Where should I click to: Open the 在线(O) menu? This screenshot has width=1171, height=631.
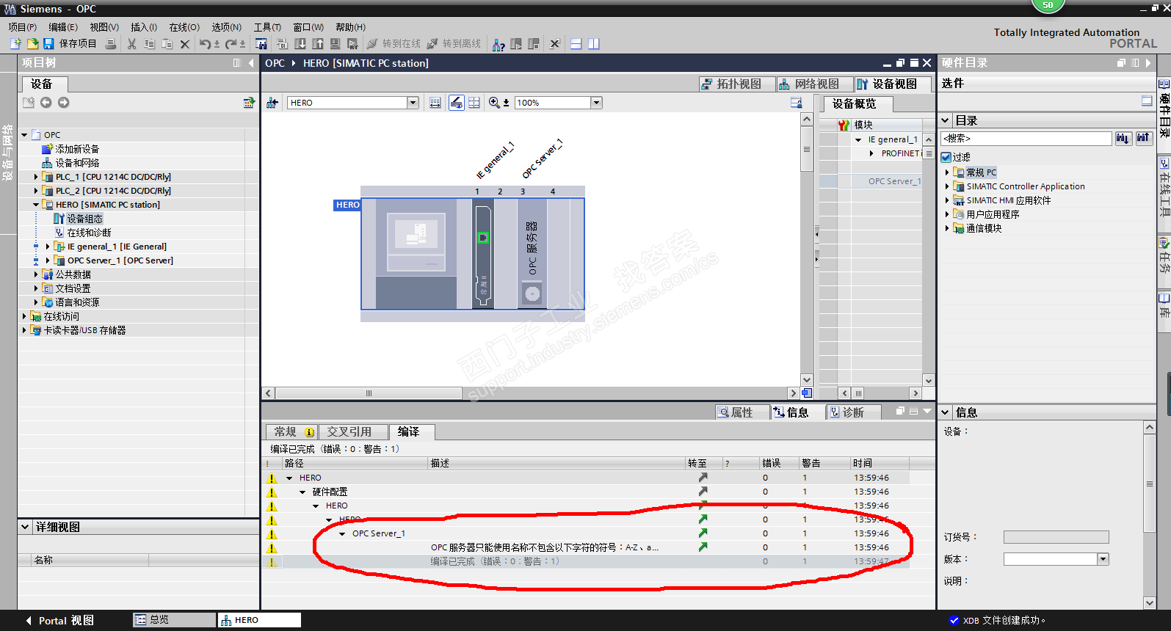coord(184,27)
